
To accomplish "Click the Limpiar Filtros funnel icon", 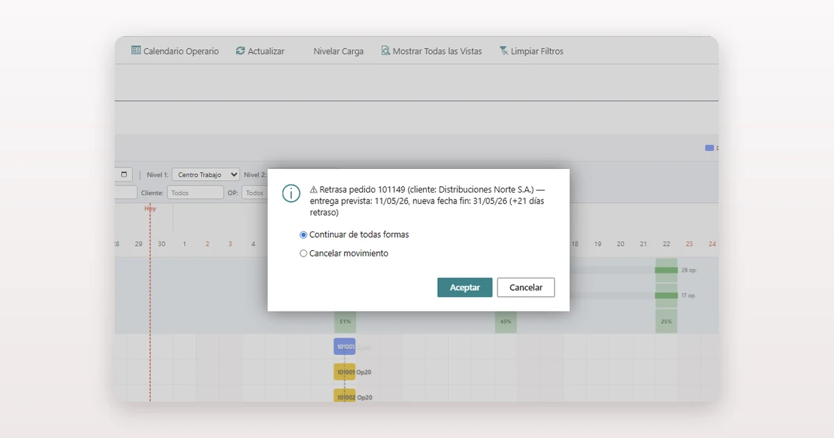I will (504, 51).
